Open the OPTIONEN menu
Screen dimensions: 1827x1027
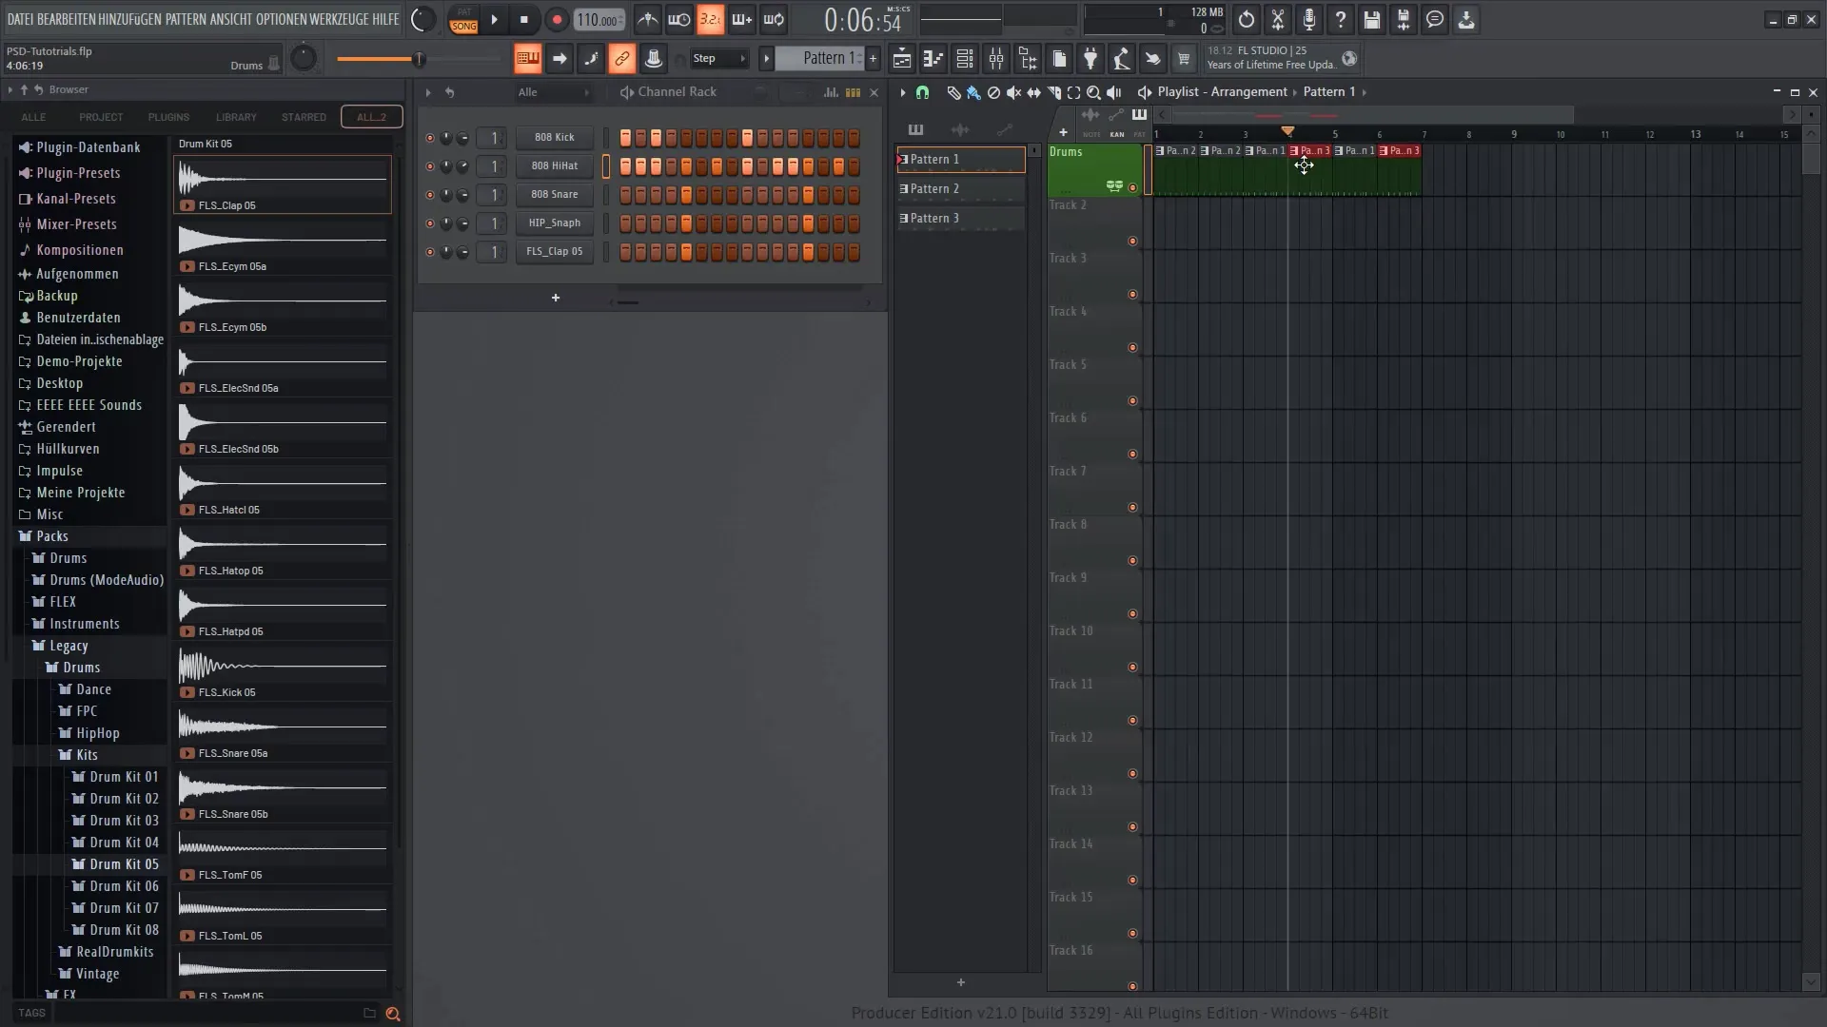(x=280, y=19)
